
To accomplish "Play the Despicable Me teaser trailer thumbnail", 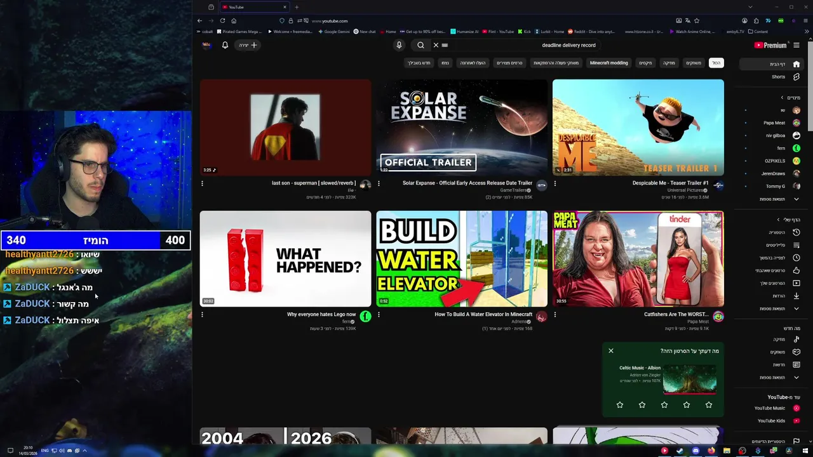I will (638, 128).
